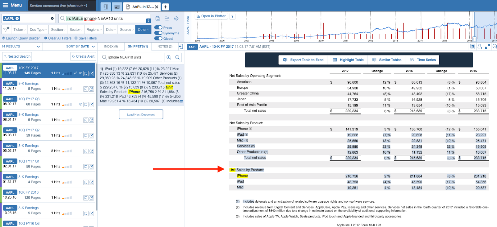497x227 pixels.
Task: Toggle the side panel layout icon
Action: click(106, 7)
